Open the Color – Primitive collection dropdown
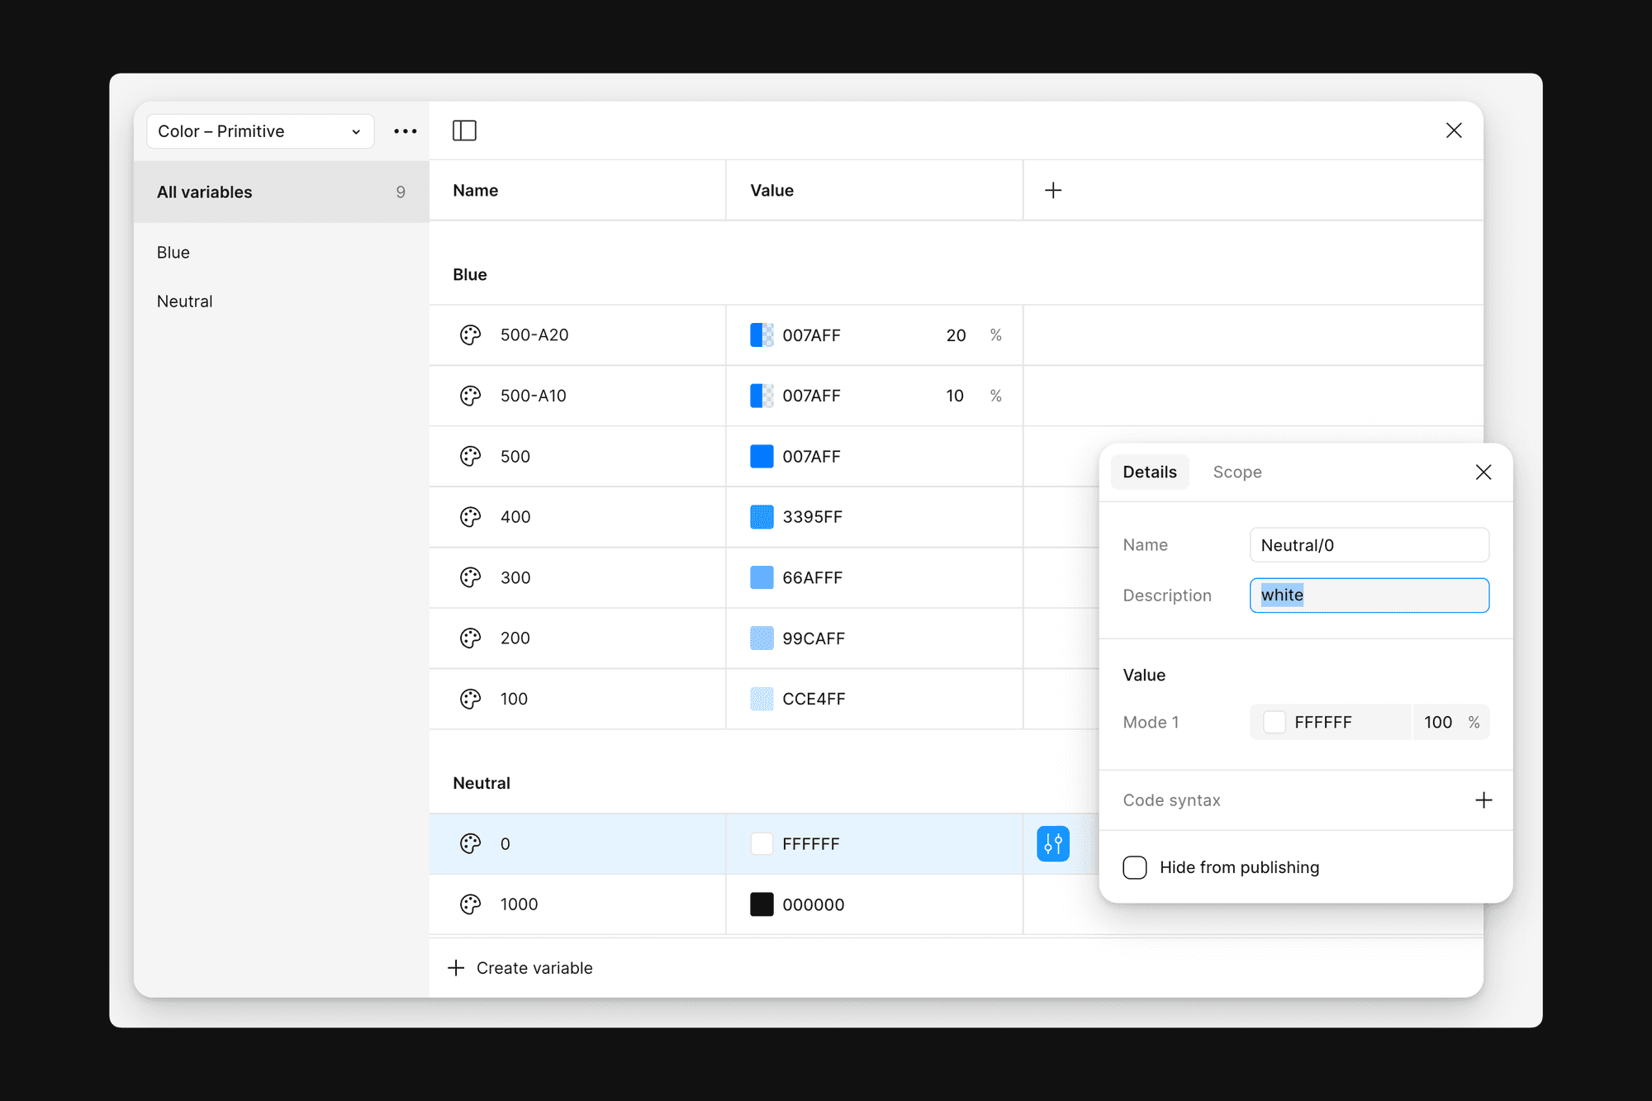This screenshot has width=1652, height=1101. tap(259, 131)
